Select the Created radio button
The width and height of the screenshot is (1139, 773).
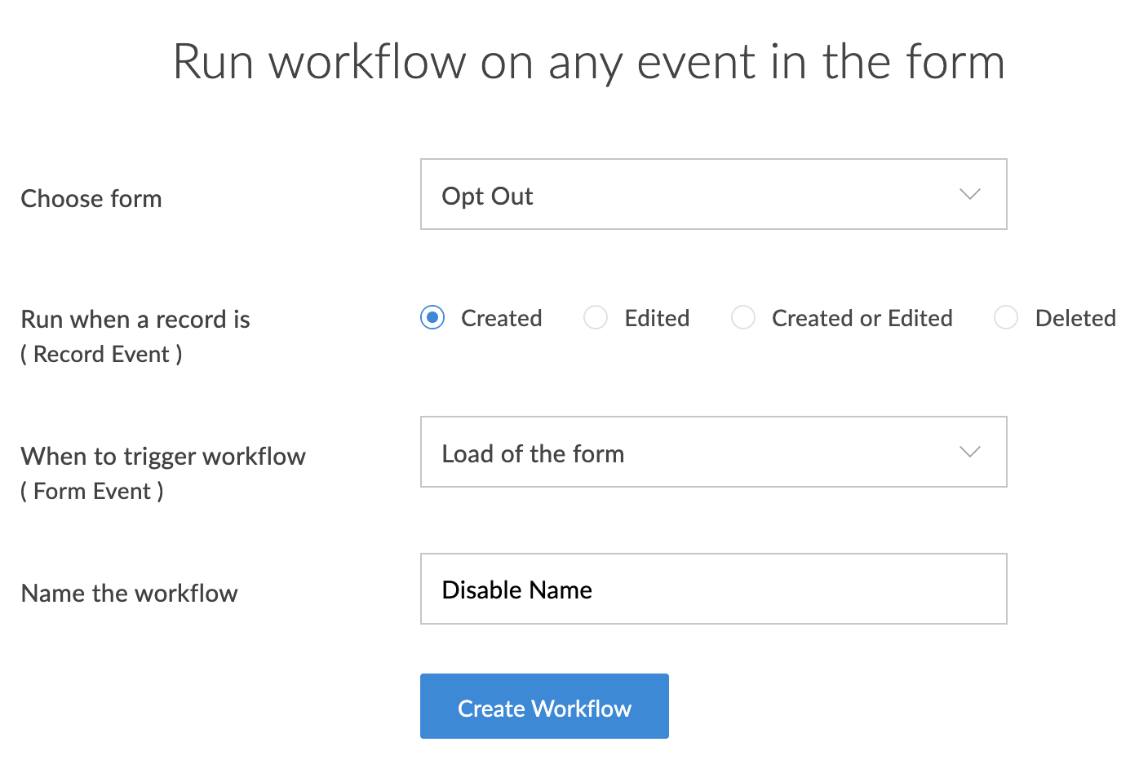tap(432, 317)
